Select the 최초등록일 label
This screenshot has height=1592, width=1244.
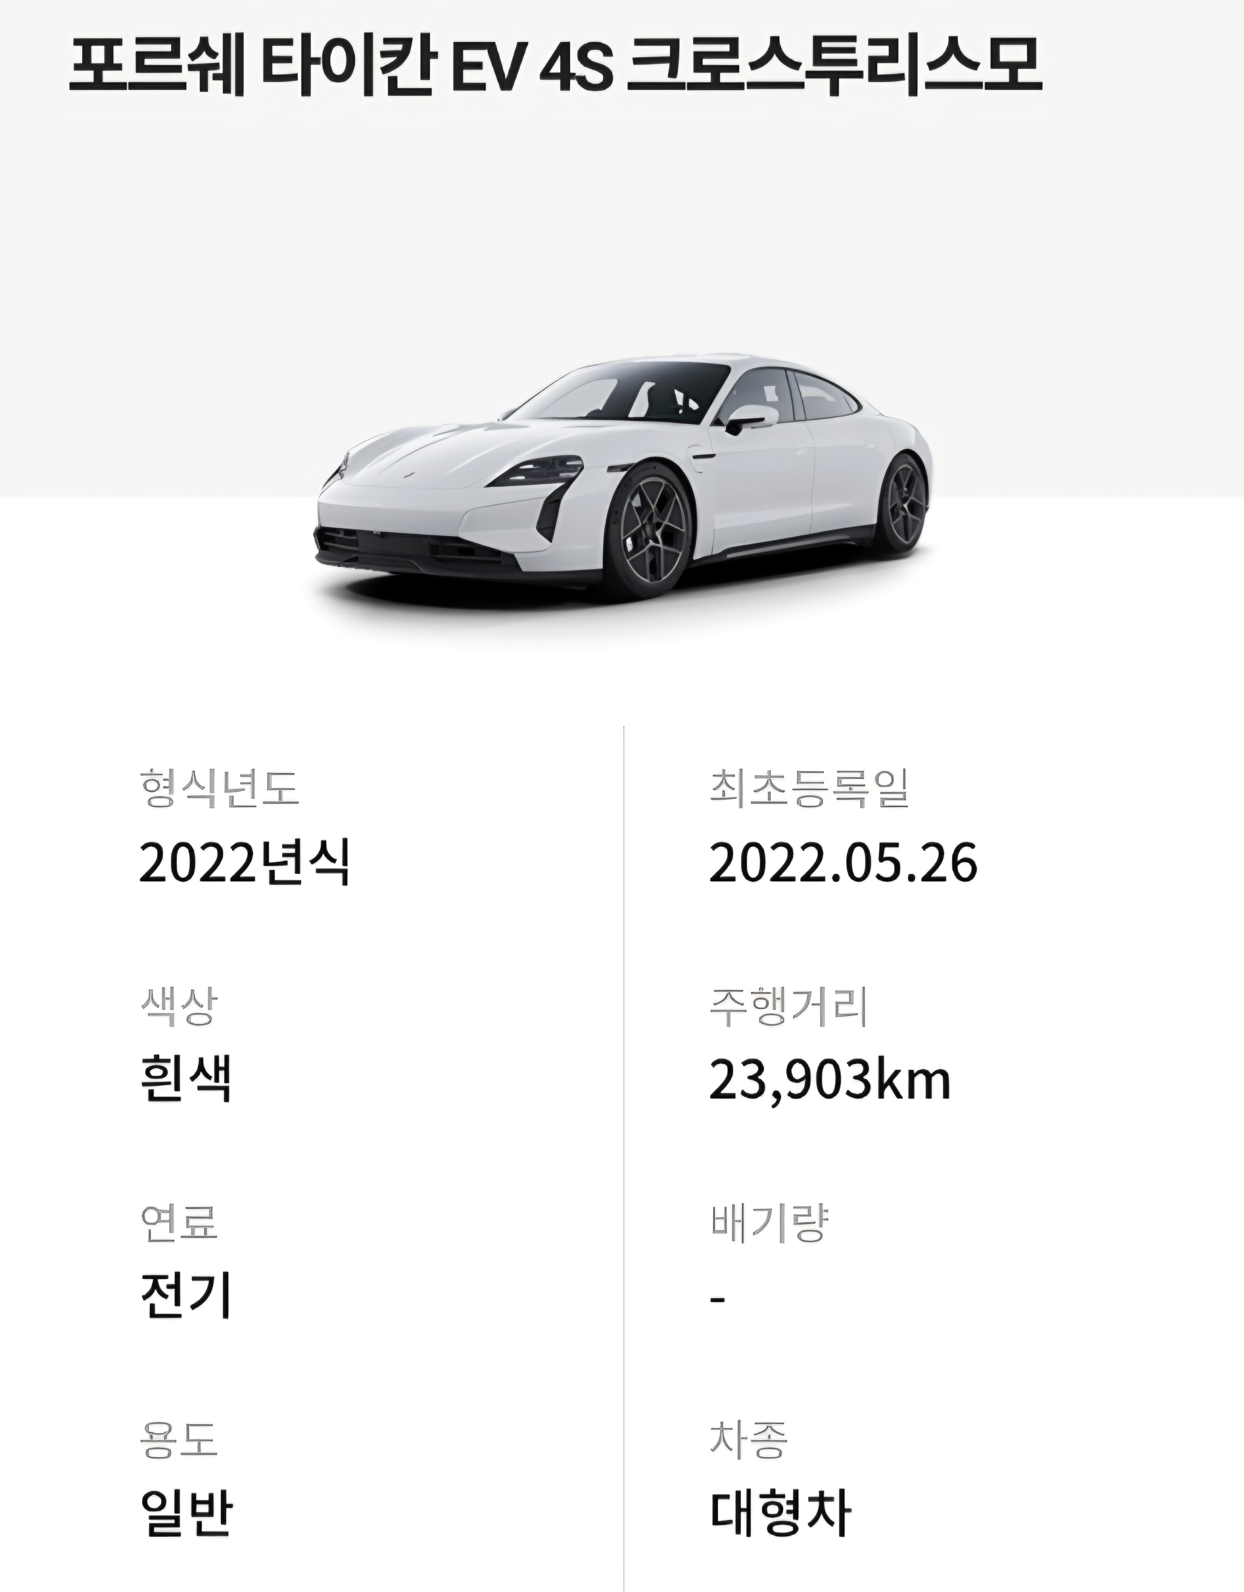(810, 788)
